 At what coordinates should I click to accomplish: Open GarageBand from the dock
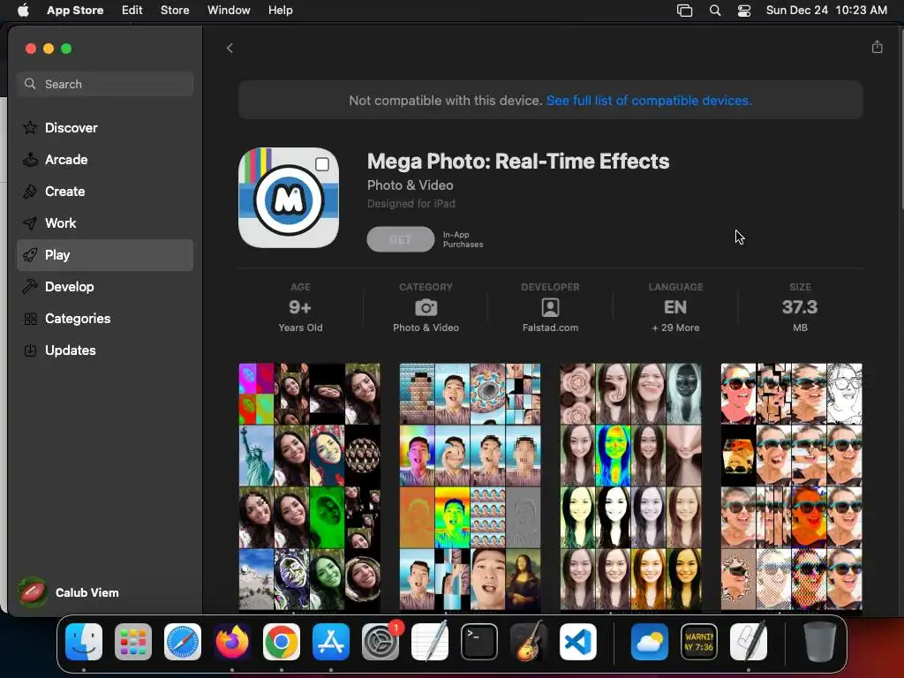pos(528,642)
